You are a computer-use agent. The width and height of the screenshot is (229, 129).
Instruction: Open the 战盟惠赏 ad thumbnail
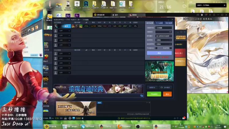point(159,71)
